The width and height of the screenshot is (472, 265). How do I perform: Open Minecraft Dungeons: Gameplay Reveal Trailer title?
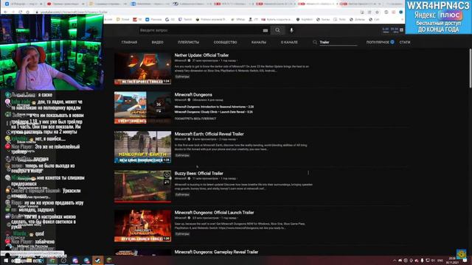216,252
